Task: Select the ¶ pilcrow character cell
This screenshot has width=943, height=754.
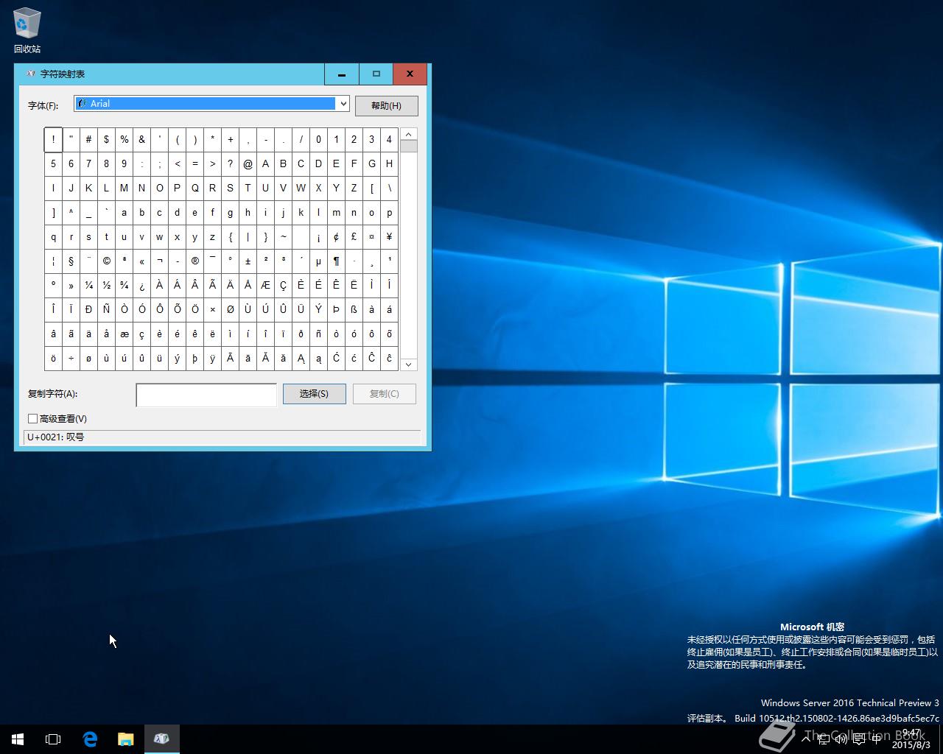Action: click(x=336, y=261)
